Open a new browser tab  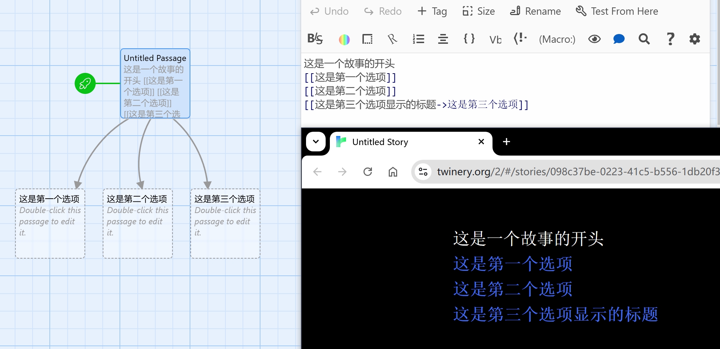point(506,142)
